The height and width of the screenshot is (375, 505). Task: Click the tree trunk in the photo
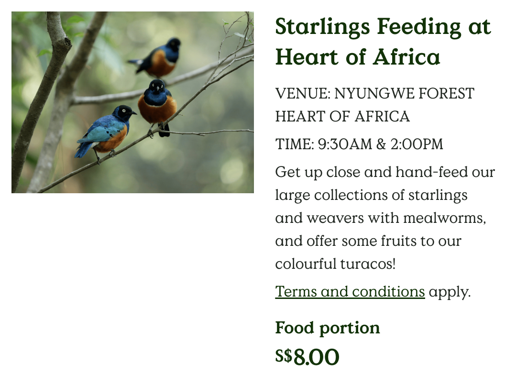click(42, 103)
